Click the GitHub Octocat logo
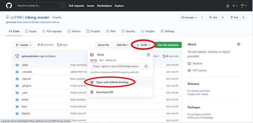 click(x=8, y=6)
